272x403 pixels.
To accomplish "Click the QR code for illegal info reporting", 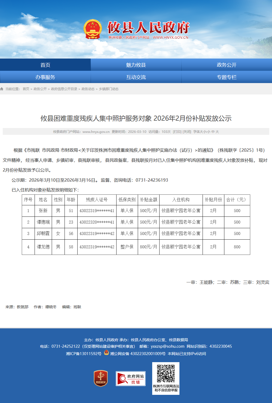I will pos(166,374).
